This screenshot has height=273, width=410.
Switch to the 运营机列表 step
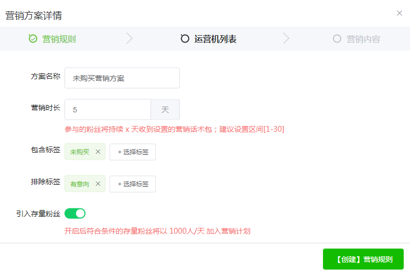(215, 39)
